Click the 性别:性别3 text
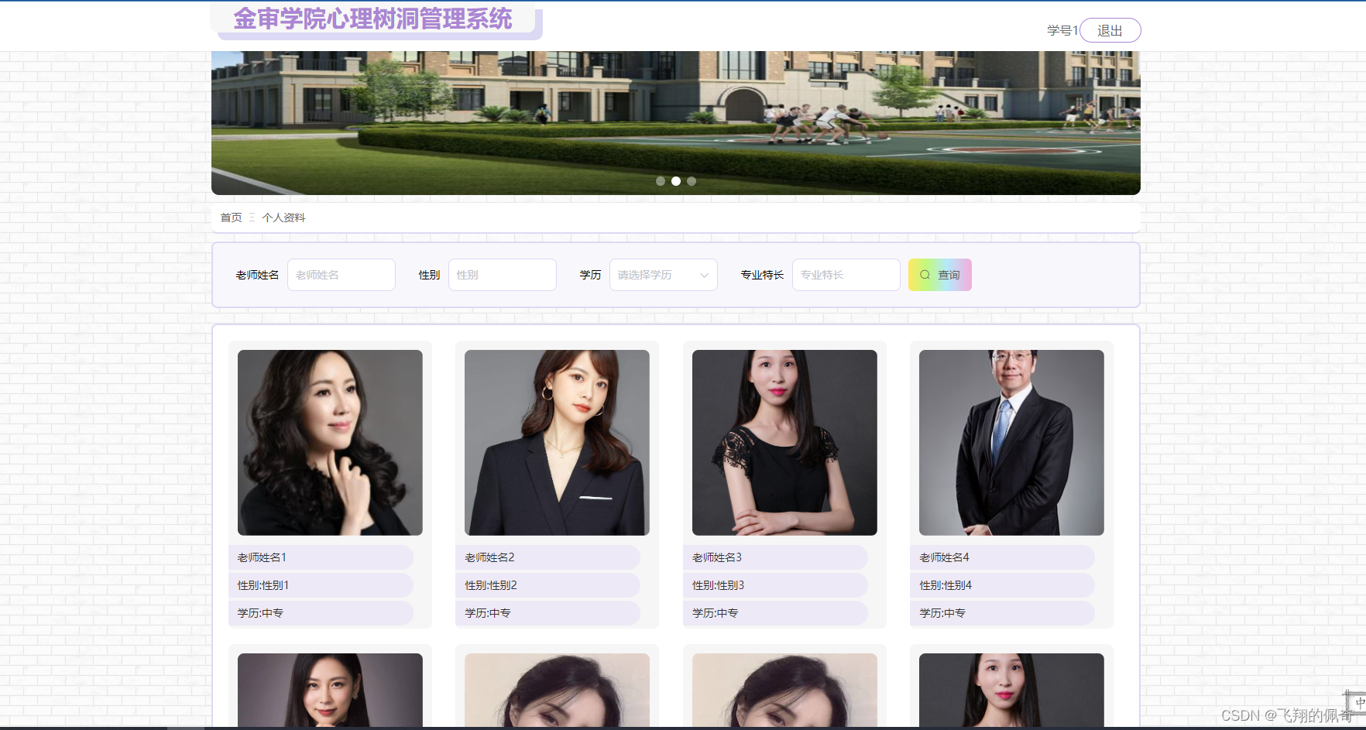Viewport: 1366px width, 730px height. (x=718, y=585)
